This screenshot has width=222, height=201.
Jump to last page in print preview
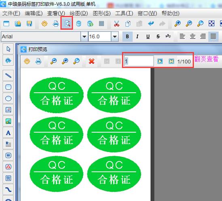tap(171, 61)
